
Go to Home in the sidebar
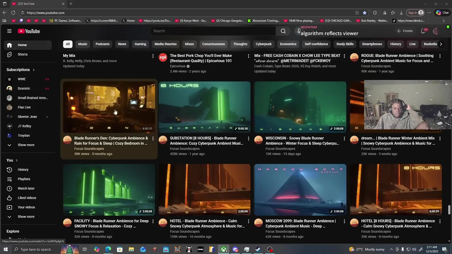click(28, 45)
